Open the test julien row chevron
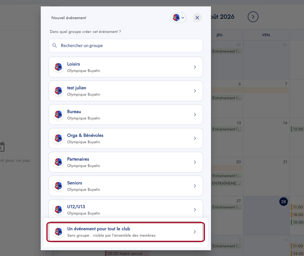The image size is (304, 256). point(195,91)
